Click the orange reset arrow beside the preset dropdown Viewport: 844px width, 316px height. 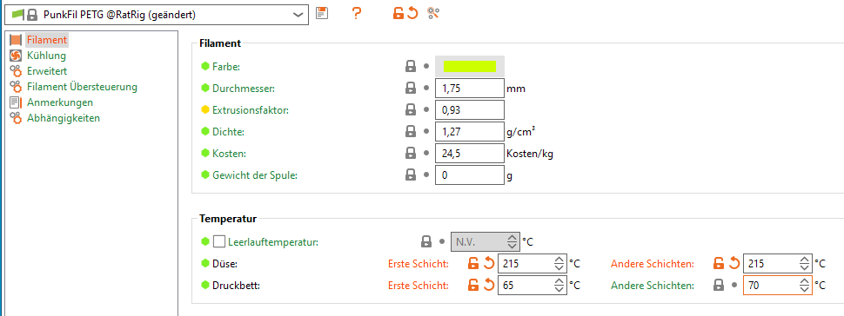[x=412, y=13]
